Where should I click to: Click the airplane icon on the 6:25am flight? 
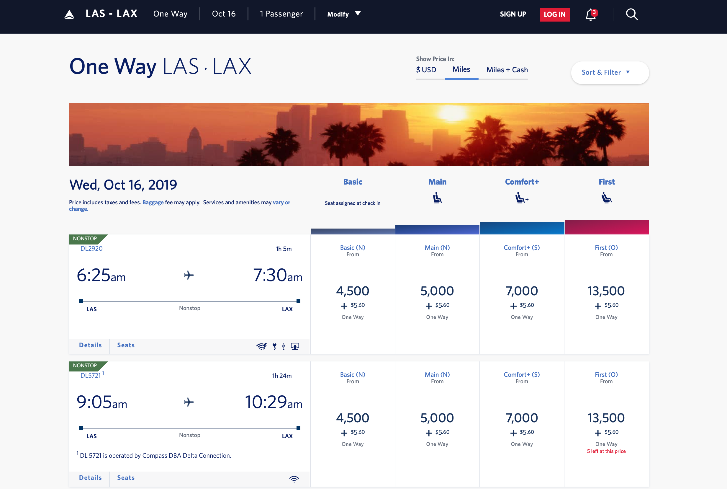[189, 275]
